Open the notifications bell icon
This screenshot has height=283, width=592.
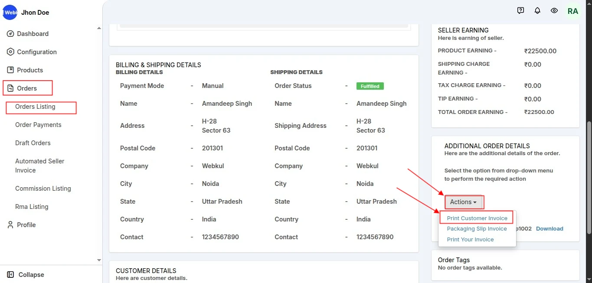[537, 11]
